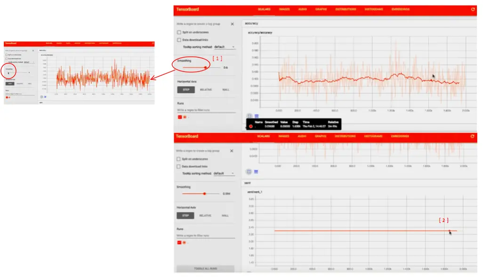
Task: Select RELATIVE horizontal axis in top window
Action: pyautogui.click(x=206, y=89)
